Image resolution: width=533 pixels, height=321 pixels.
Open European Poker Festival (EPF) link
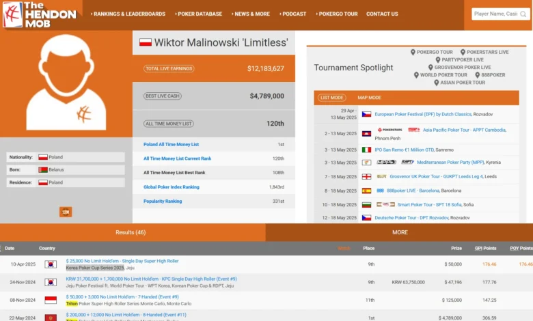tap(423, 114)
